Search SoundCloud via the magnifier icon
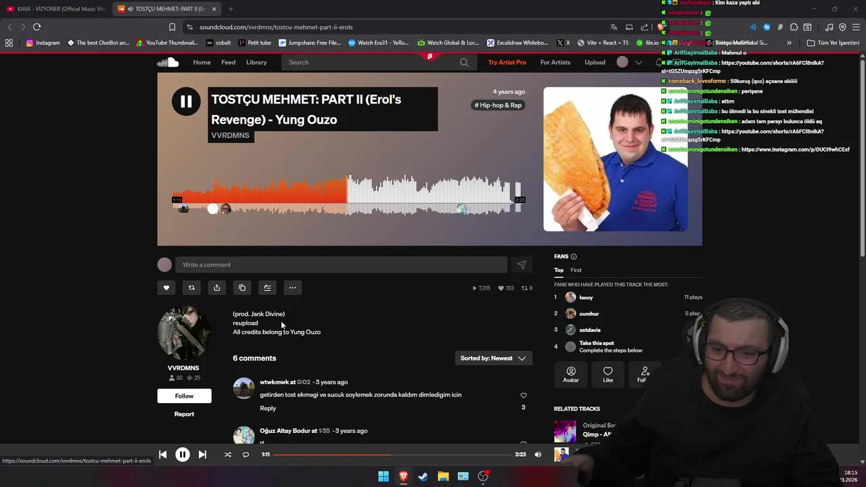The width and height of the screenshot is (866, 487). coord(464,62)
